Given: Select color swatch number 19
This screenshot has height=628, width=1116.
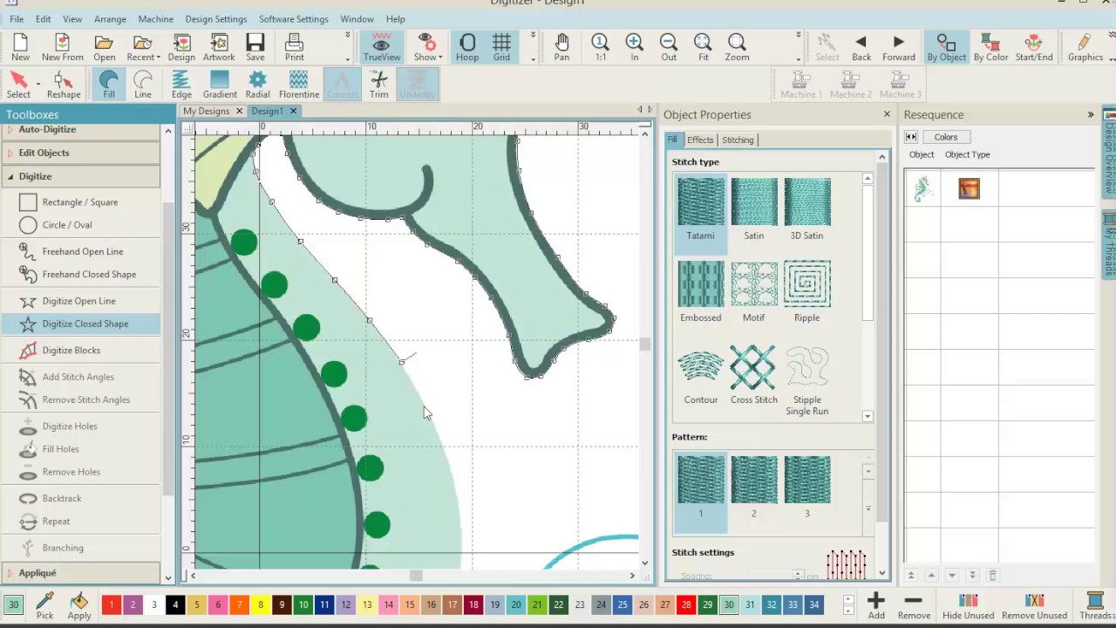Looking at the screenshot, I should [494, 604].
